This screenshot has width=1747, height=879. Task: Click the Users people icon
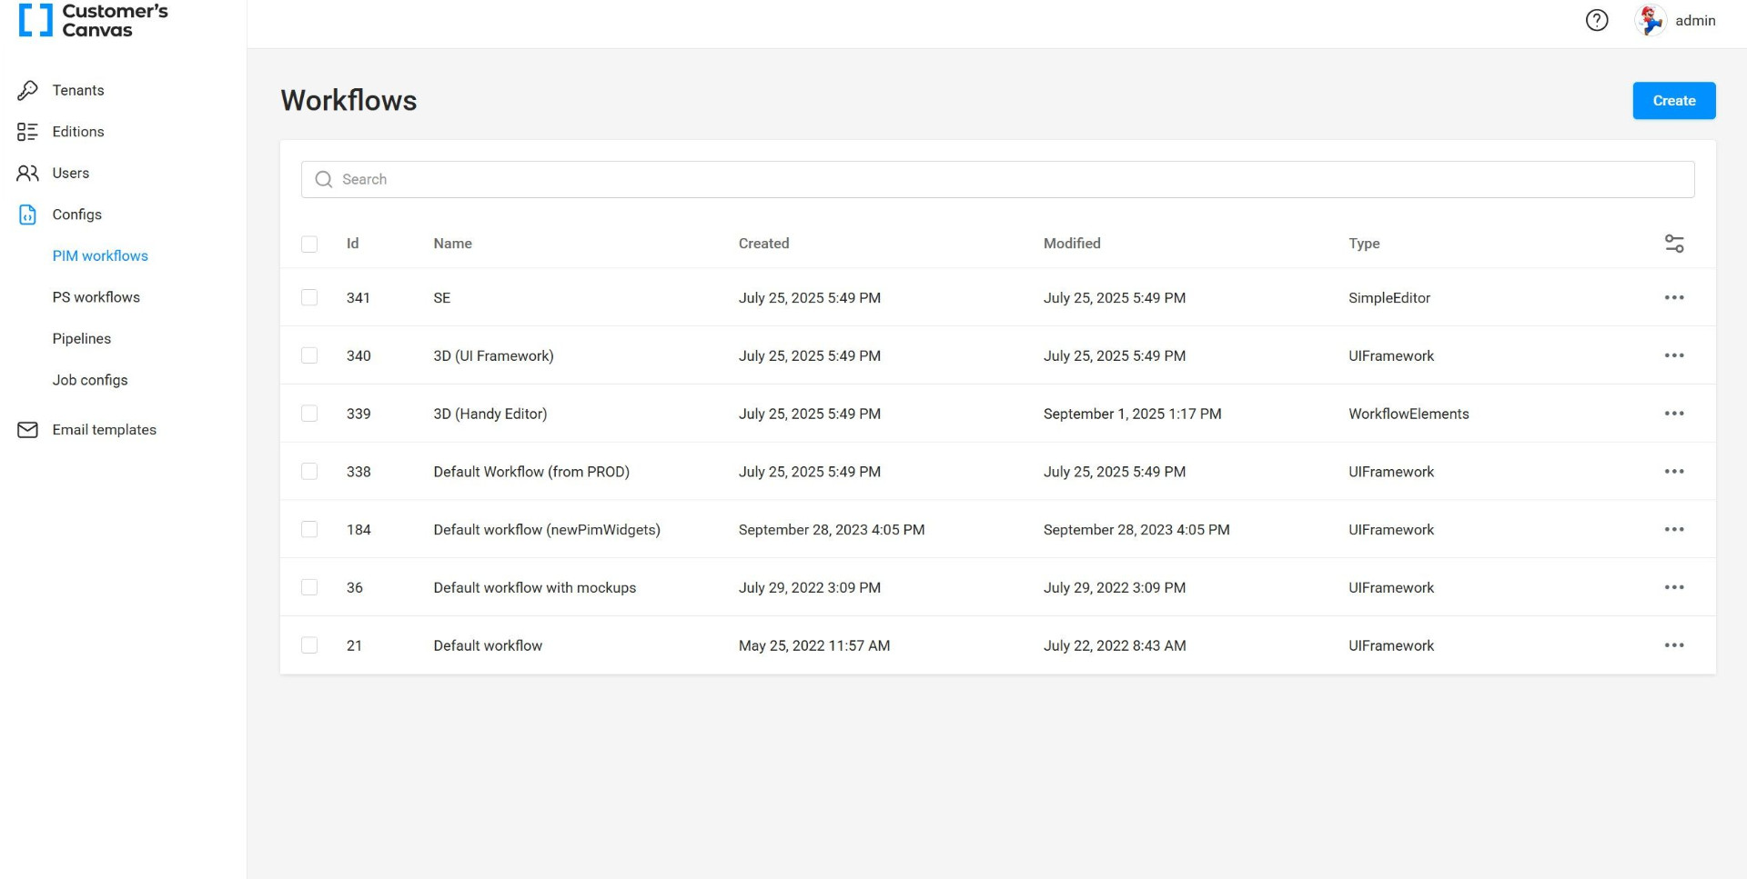[x=27, y=173]
